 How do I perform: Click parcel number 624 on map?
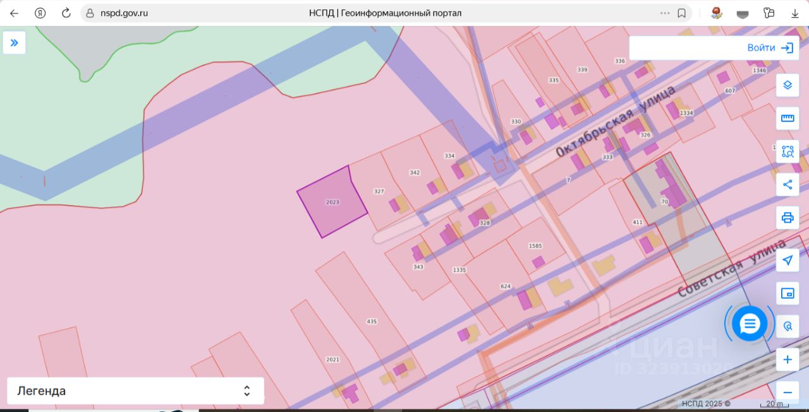pos(506,286)
